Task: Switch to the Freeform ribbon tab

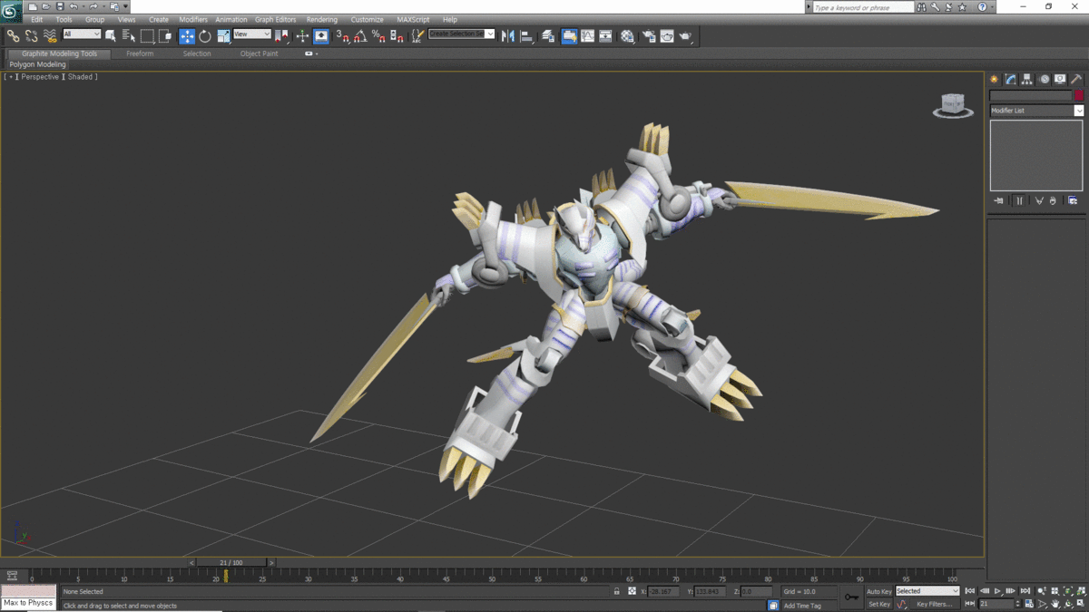Action: 140,53
